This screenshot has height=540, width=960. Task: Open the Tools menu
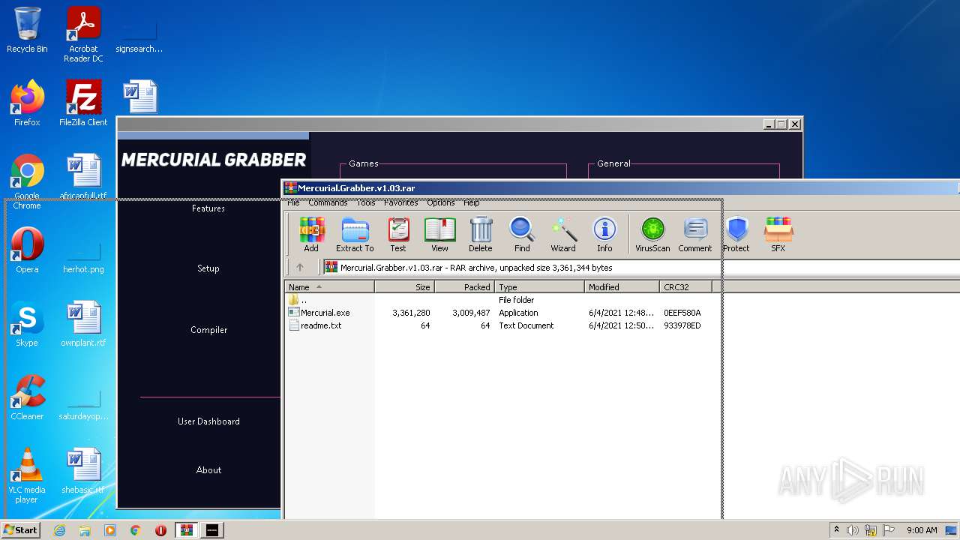[x=366, y=202]
